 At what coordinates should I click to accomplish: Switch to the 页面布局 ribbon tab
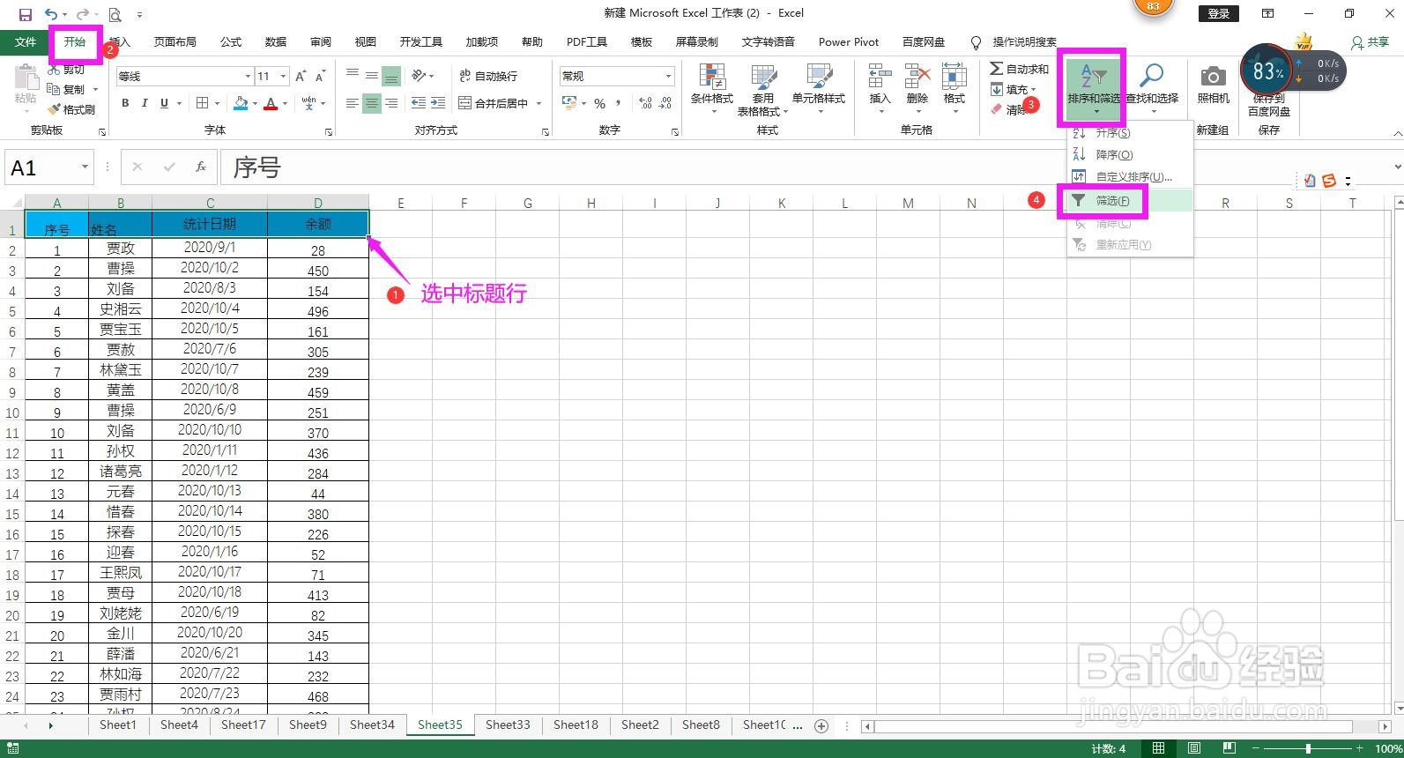[175, 41]
